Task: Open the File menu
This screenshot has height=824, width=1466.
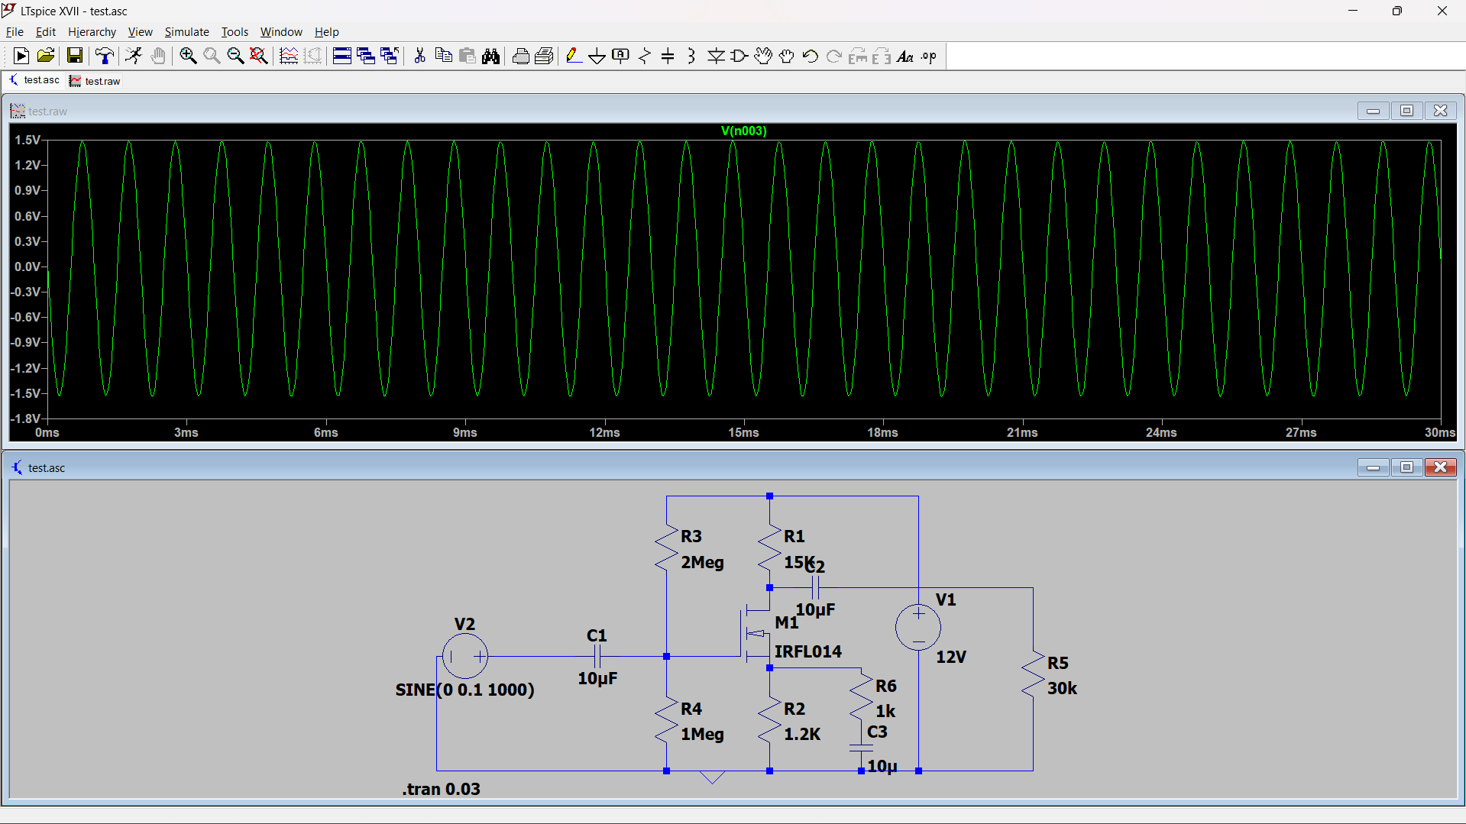Action: coord(15,31)
